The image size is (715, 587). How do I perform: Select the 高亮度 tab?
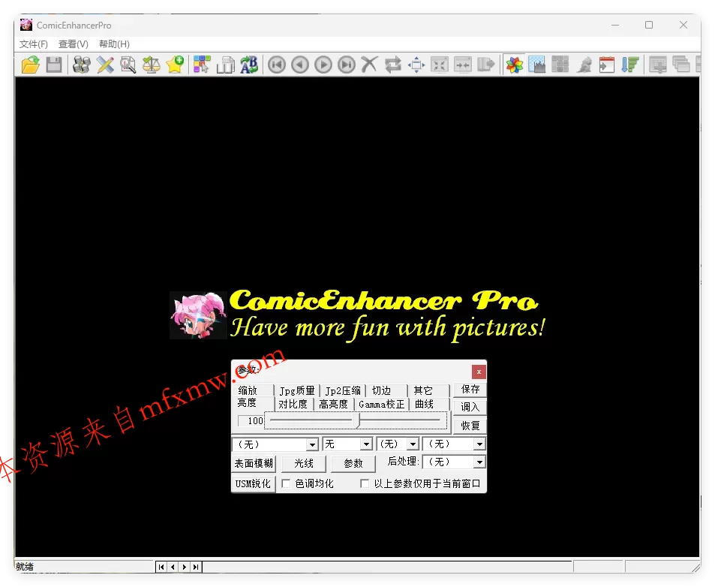tap(334, 404)
